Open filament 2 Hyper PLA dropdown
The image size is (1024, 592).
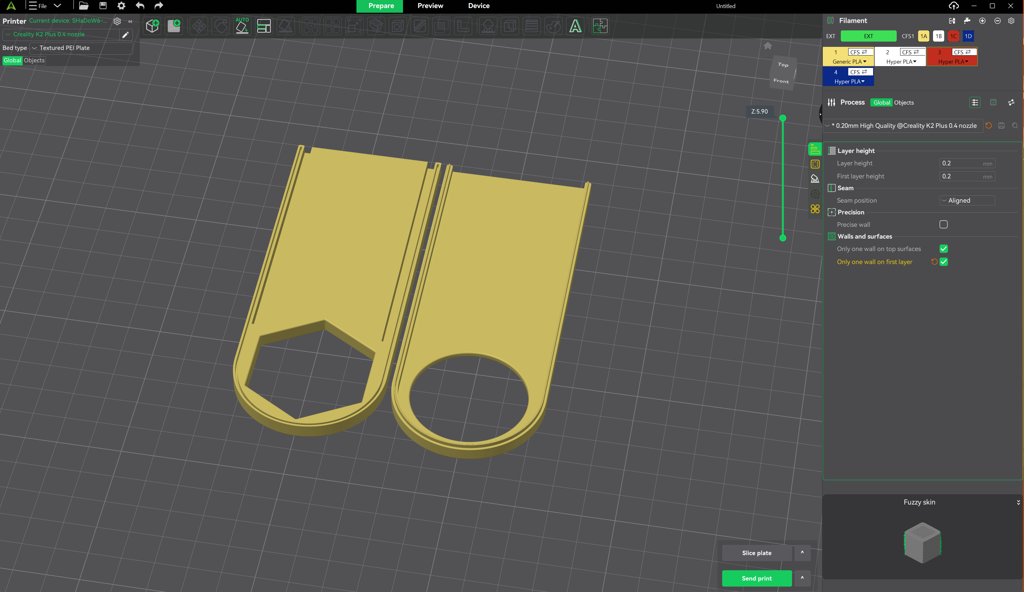coord(901,62)
